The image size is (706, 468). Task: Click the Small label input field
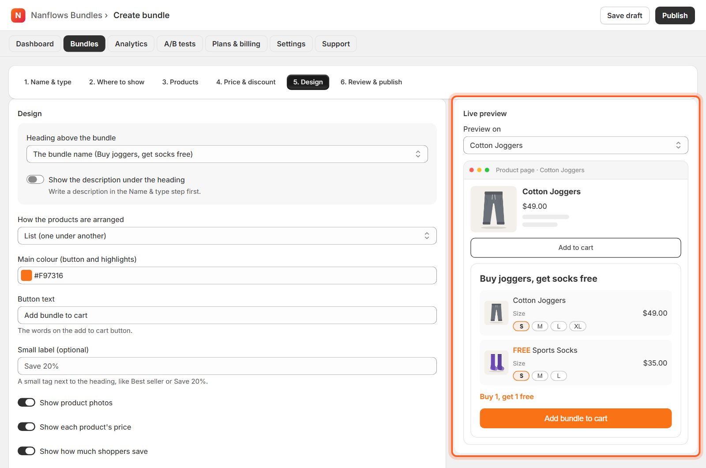click(x=227, y=366)
